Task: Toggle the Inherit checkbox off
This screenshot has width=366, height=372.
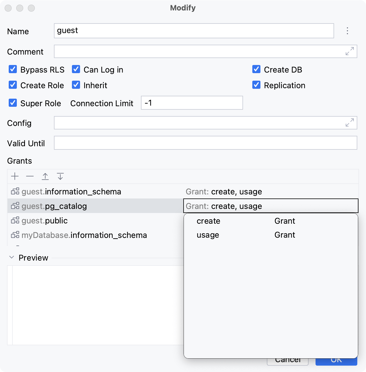Action: coord(76,85)
